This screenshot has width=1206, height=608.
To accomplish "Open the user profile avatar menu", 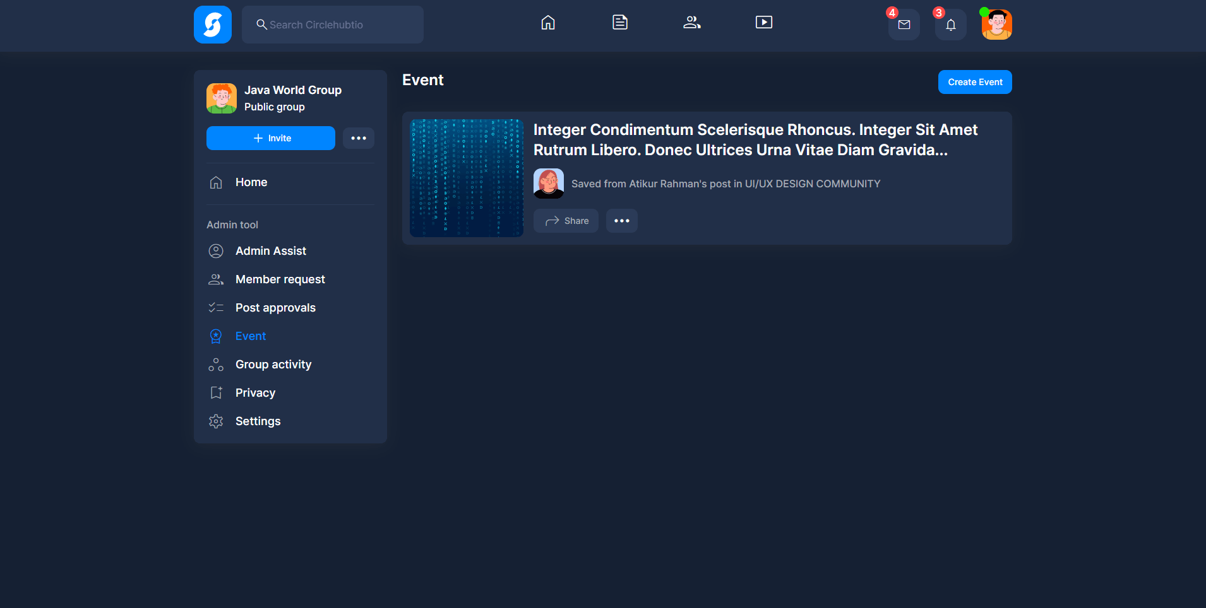I will [997, 25].
